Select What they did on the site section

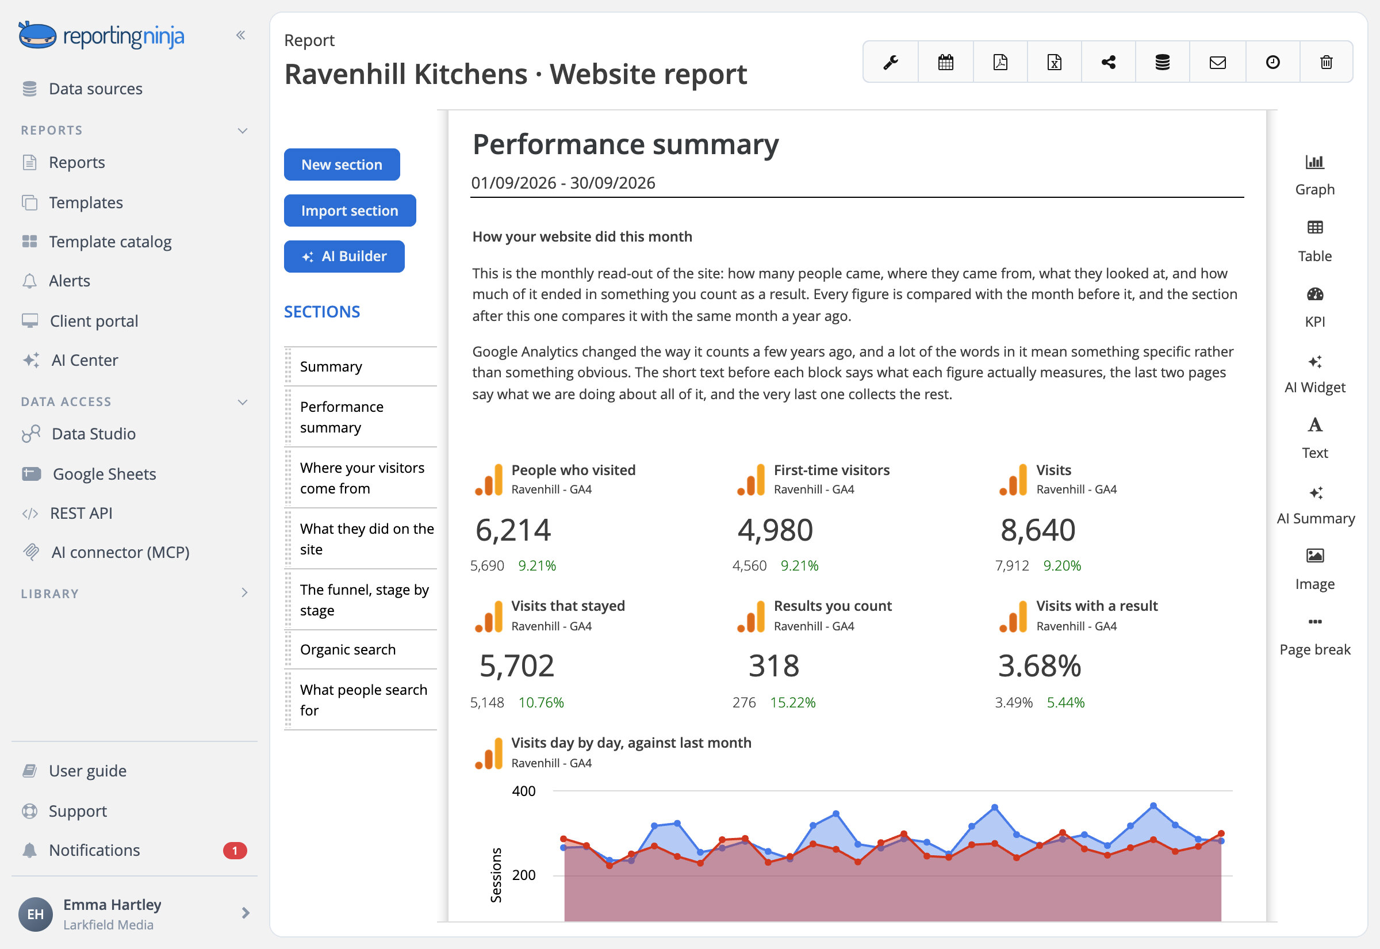[x=361, y=539]
